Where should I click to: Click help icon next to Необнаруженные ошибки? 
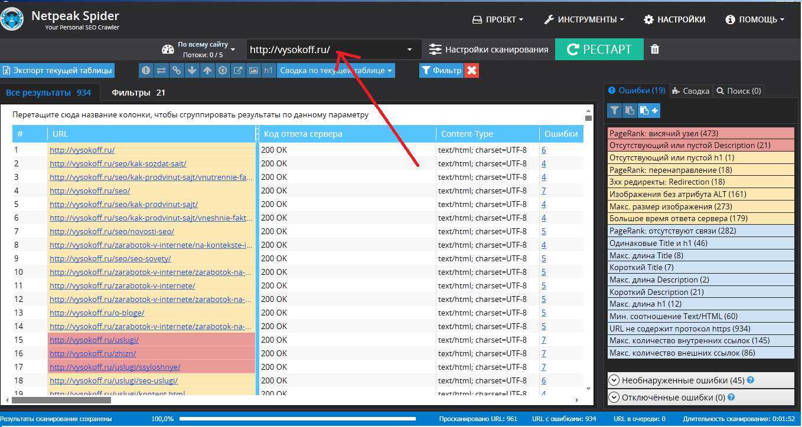click(x=751, y=380)
